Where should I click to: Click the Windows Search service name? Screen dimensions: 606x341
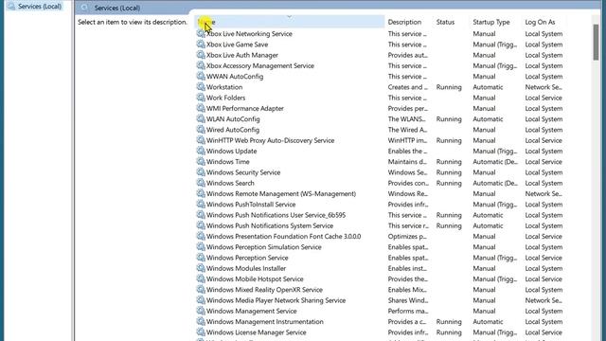[x=230, y=183]
